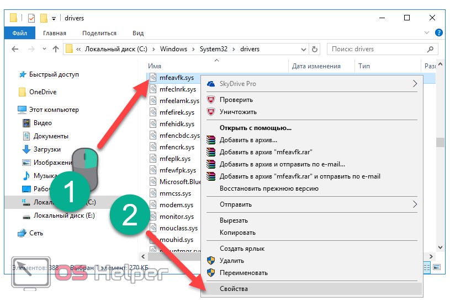Open the blue Файл menu tab
This screenshot has width=450, height=302.
coord(20,33)
